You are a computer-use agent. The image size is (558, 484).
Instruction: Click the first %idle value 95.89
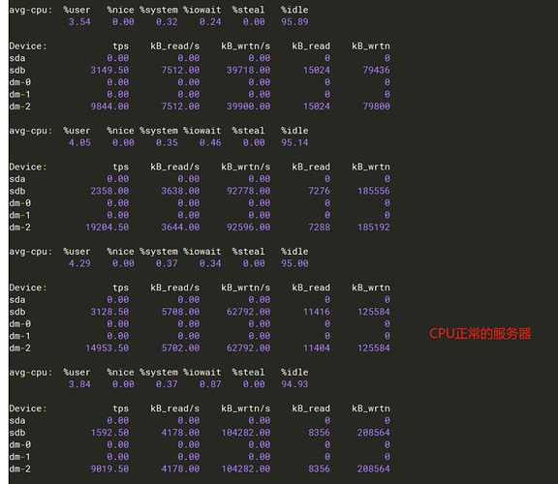(x=294, y=21)
